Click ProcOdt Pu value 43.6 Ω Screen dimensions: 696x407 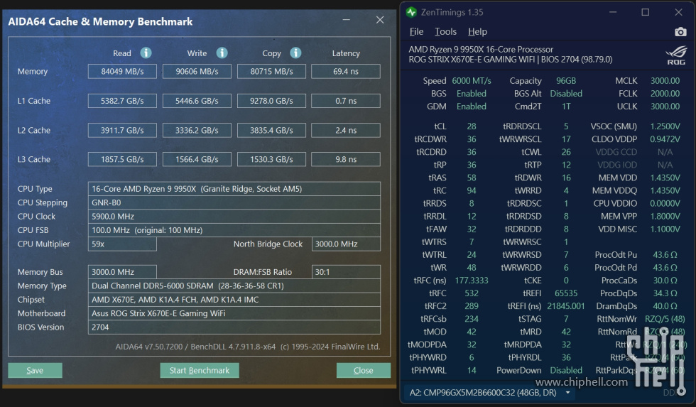coord(665,255)
